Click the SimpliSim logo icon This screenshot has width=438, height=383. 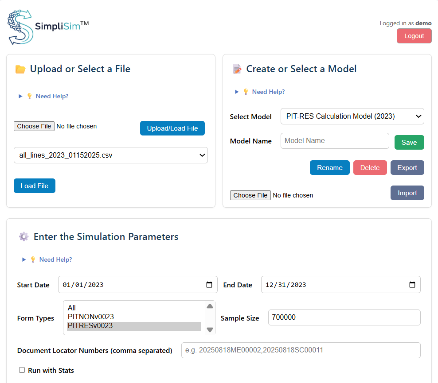(x=20, y=27)
